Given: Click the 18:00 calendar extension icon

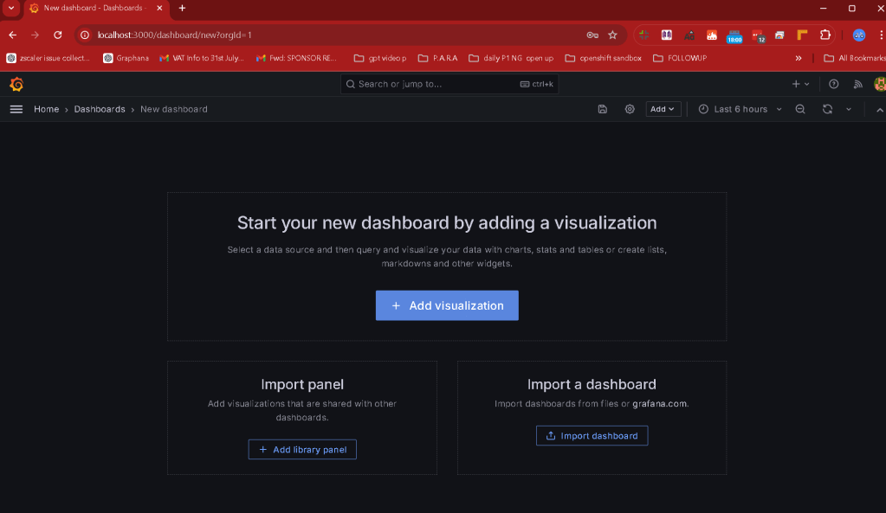Looking at the screenshot, I should tap(734, 36).
